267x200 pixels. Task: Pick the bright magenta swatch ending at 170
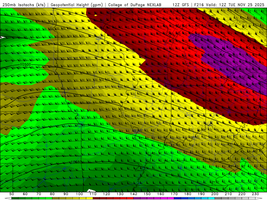point(171,198)
